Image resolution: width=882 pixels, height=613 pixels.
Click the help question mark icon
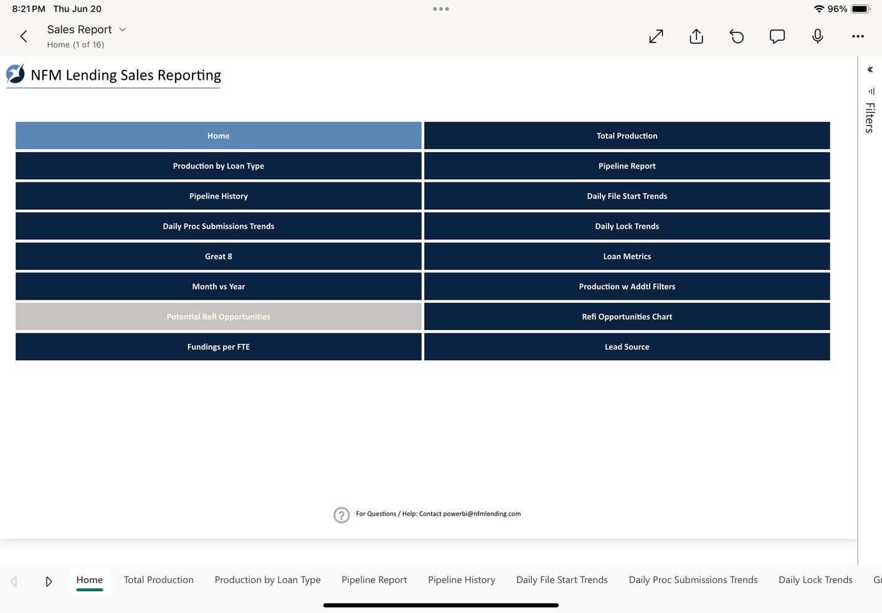coord(341,515)
